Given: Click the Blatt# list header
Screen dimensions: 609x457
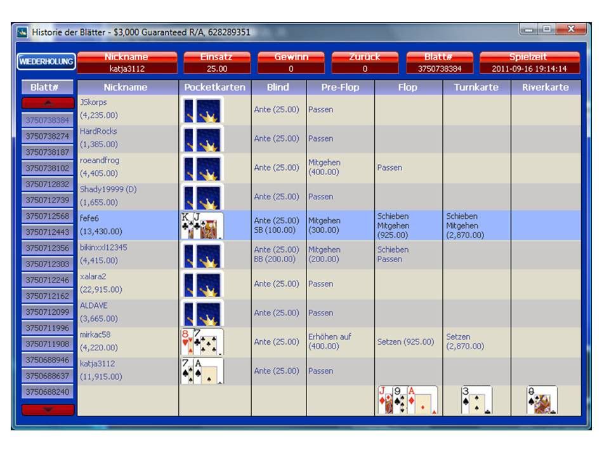Looking at the screenshot, I should point(48,88).
